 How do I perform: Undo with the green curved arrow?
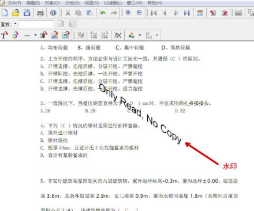click(x=103, y=13)
